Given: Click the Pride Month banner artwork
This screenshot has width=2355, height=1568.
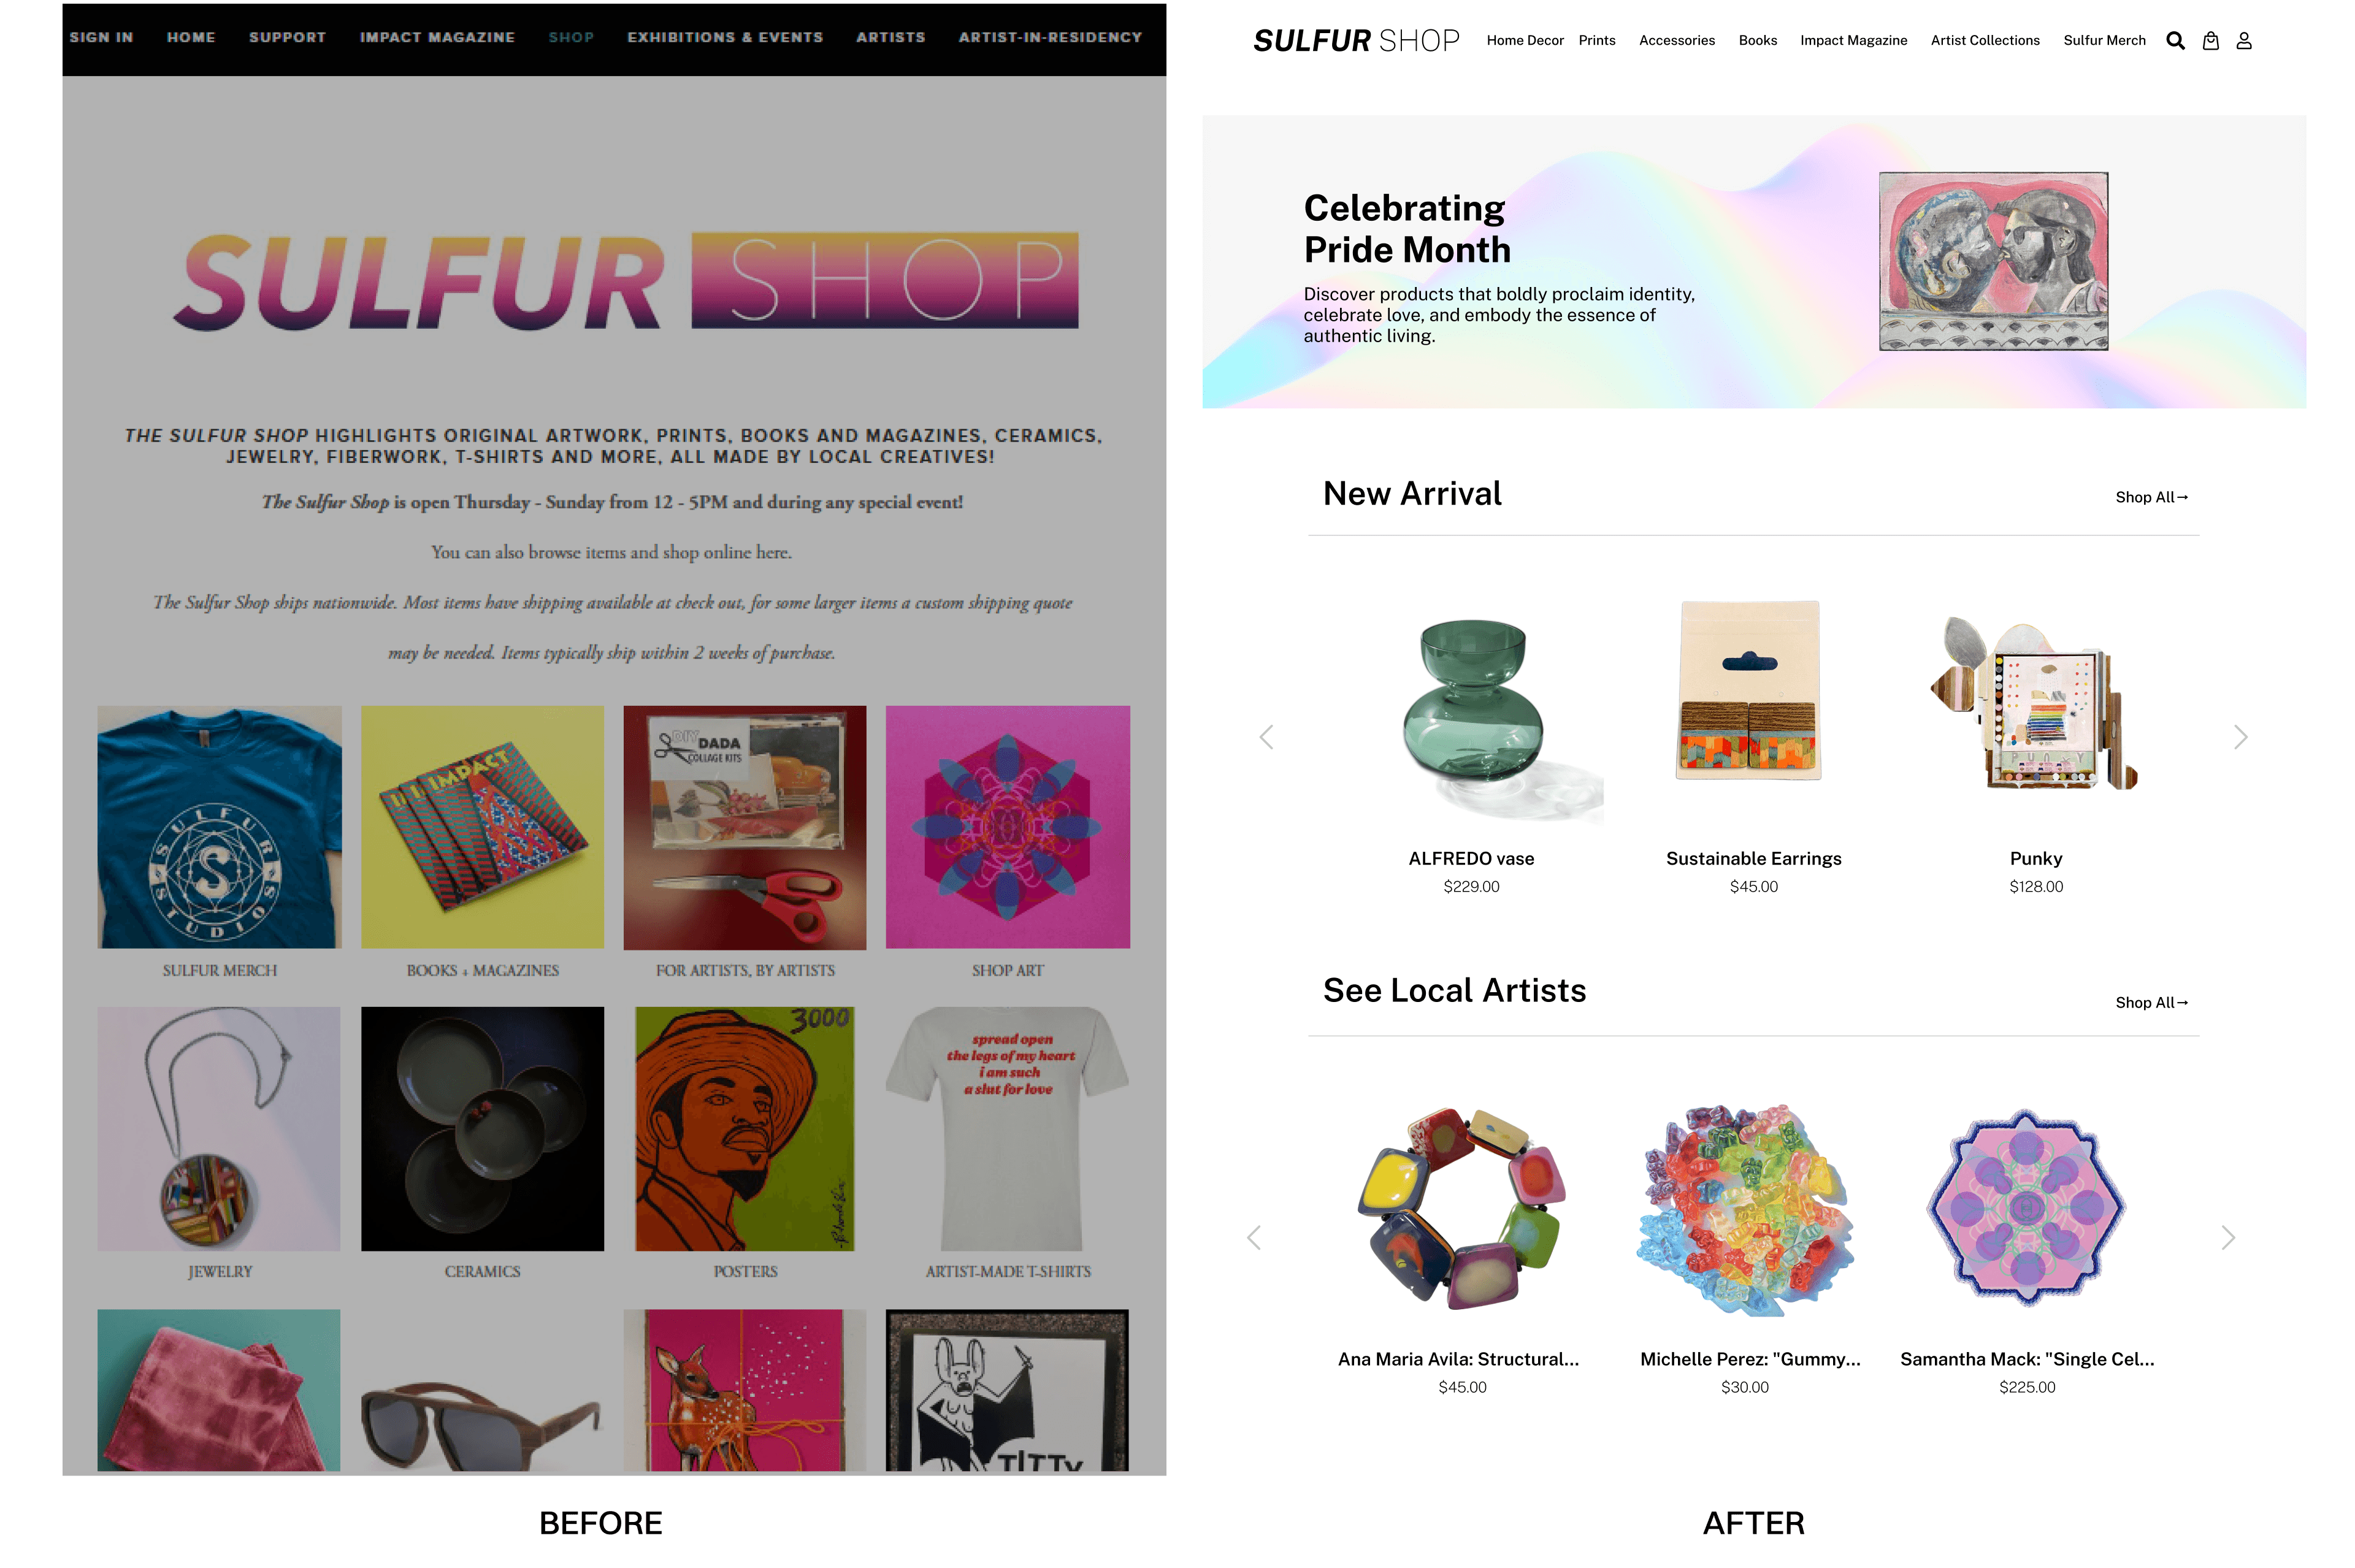Looking at the screenshot, I should pyautogui.click(x=1993, y=261).
